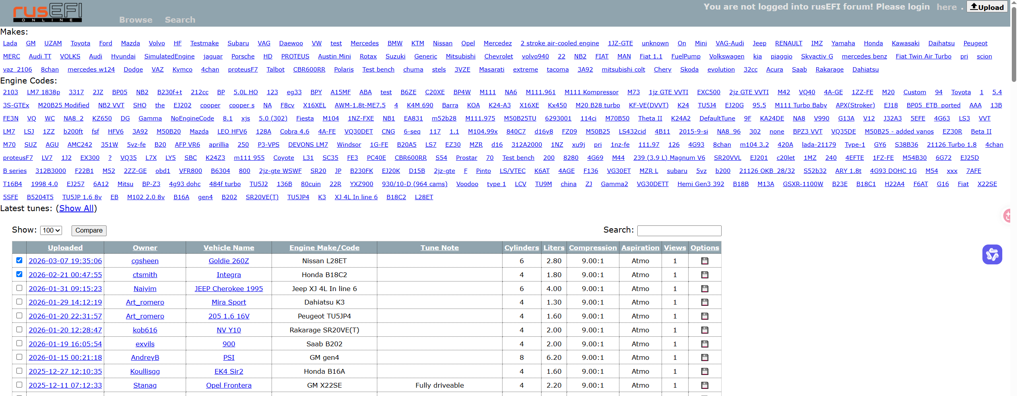Click the save icon for NV Y10
This screenshot has width=1017, height=396.
[705, 330]
